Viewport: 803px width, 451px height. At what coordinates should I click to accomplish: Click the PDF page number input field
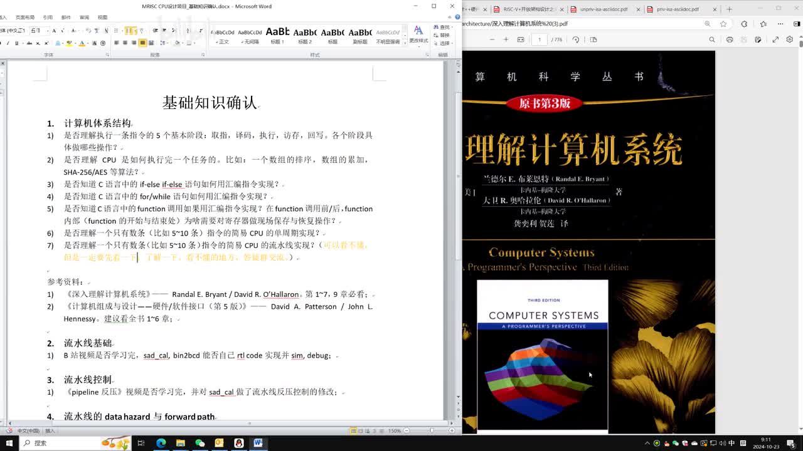pos(540,39)
